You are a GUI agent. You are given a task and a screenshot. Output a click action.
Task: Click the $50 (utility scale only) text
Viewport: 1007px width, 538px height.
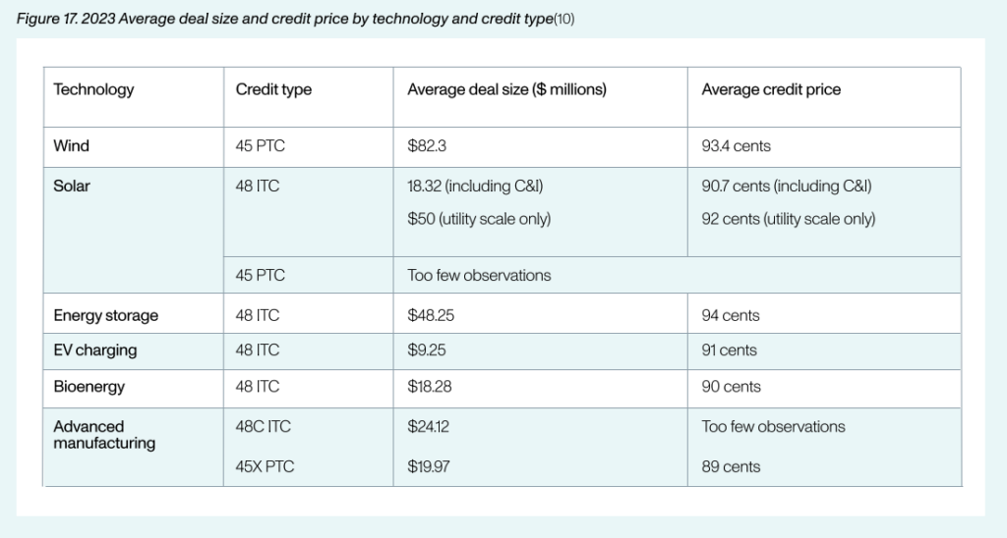click(479, 219)
